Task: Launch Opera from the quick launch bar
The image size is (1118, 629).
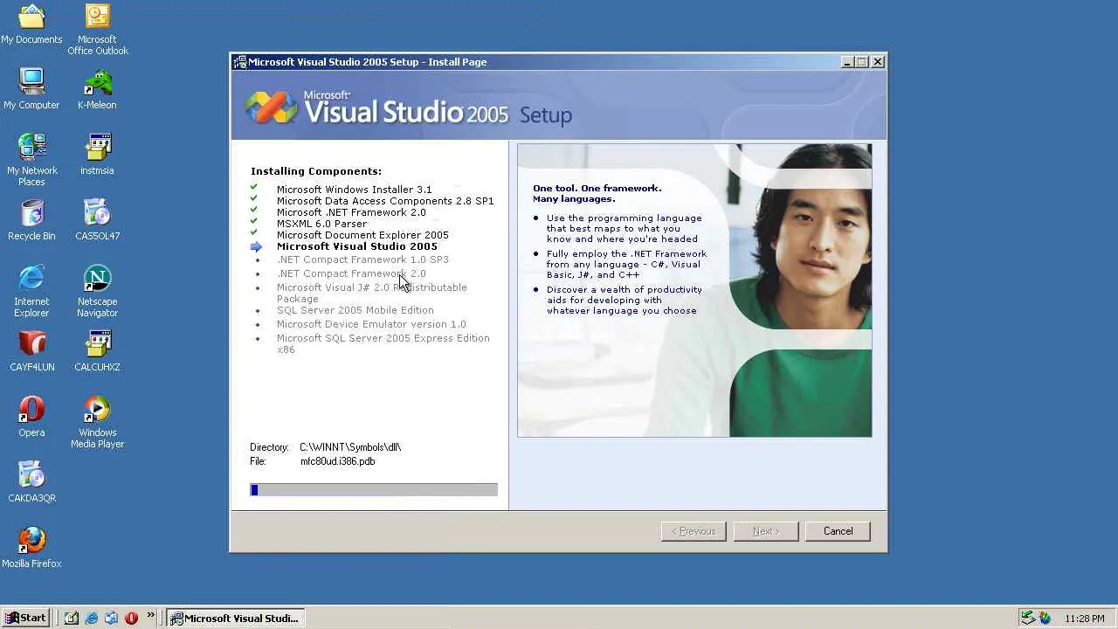Action: 132,618
